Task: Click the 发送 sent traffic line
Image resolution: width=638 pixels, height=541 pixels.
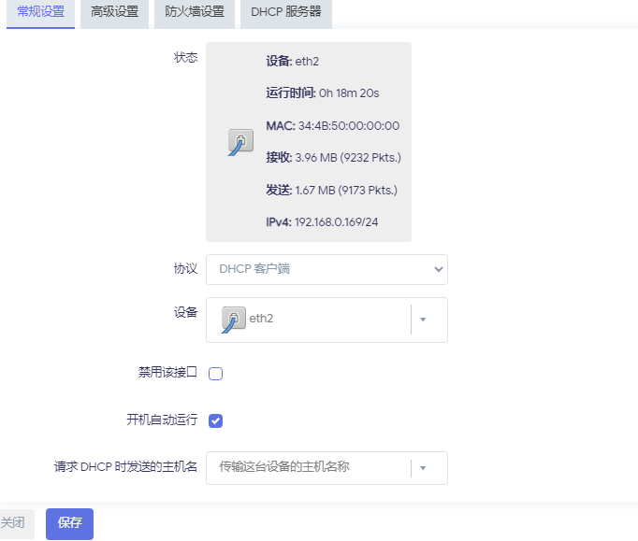Action: pos(331,190)
